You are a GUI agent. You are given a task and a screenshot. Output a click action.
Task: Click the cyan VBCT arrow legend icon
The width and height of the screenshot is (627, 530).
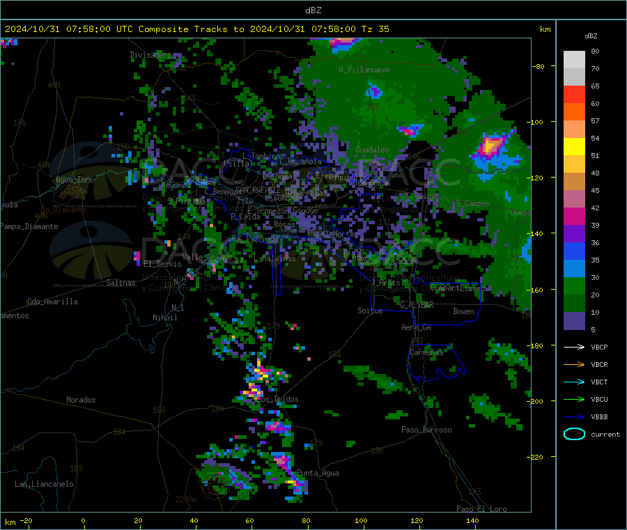point(574,382)
